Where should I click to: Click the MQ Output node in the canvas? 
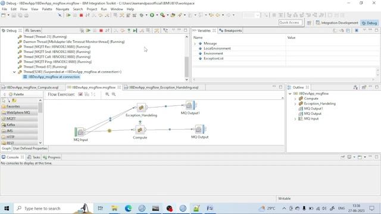[200, 130]
